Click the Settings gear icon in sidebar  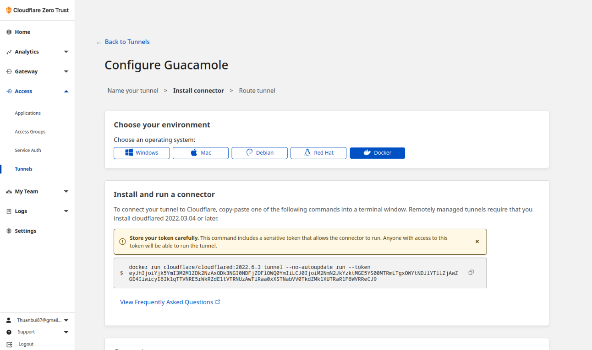click(9, 231)
